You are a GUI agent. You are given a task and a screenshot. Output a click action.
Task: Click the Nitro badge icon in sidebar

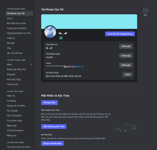[31, 65]
